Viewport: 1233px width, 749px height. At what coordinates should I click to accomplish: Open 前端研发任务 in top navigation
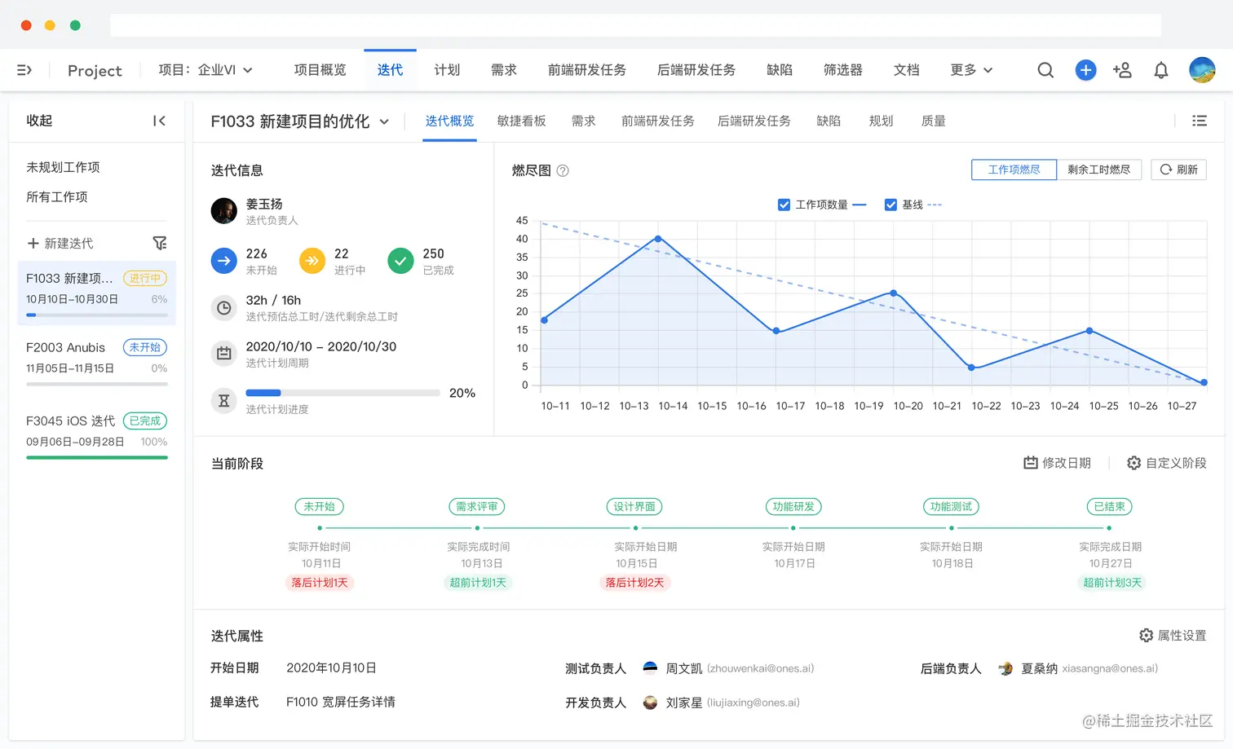[587, 70]
